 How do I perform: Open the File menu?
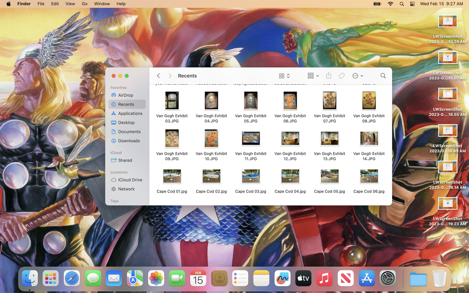coord(41,4)
